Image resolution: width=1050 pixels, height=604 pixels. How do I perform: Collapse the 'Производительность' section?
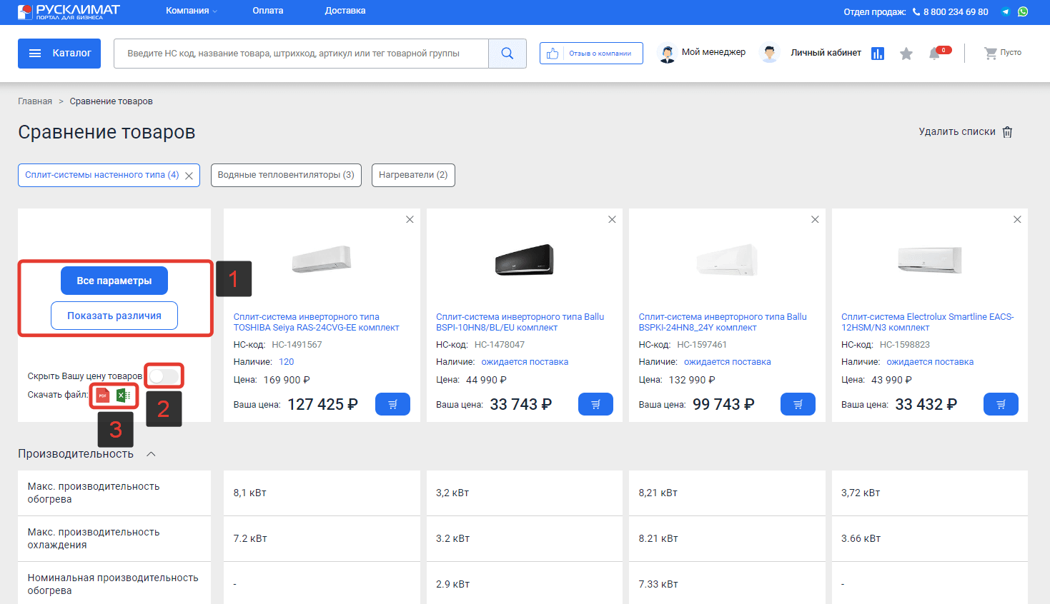(x=151, y=454)
